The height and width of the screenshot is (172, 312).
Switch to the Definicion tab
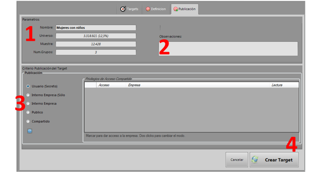pos(156,9)
